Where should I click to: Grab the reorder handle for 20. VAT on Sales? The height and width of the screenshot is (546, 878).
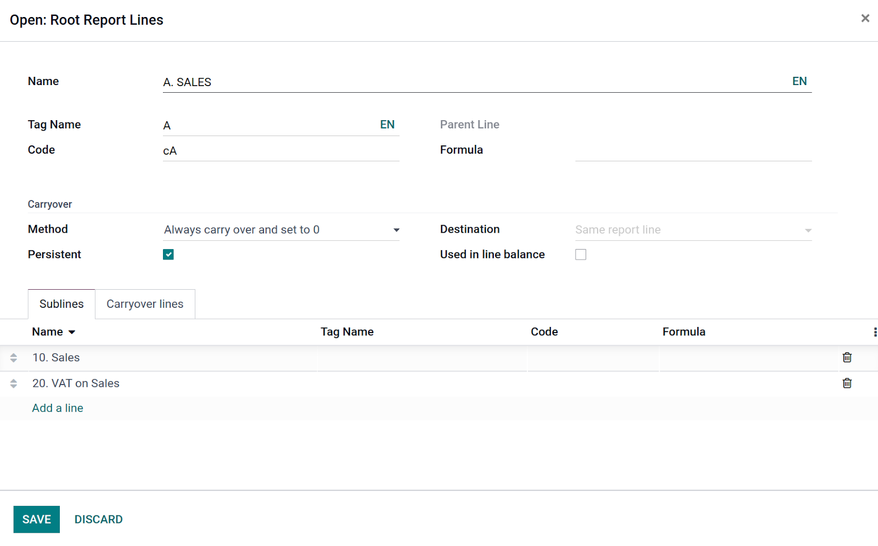[x=14, y=384]
